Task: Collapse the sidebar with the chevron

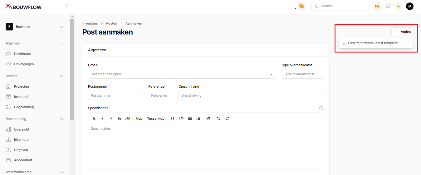Action: tap(66, 6)
